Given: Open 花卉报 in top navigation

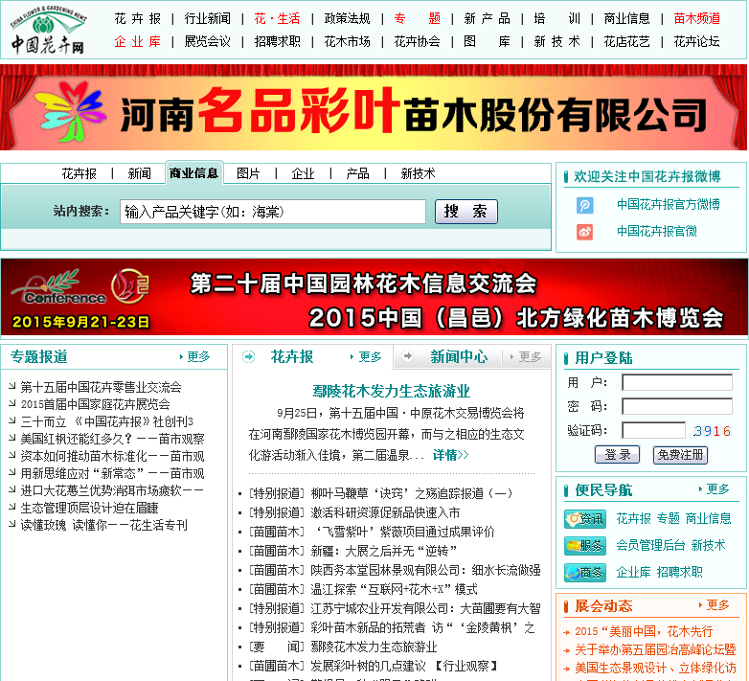Looking at the screenshot, I should tap(138, 18).
